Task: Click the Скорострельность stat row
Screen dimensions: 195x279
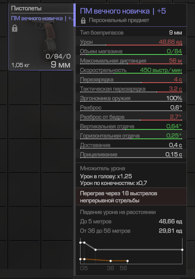Action: (x=131, y=70)
